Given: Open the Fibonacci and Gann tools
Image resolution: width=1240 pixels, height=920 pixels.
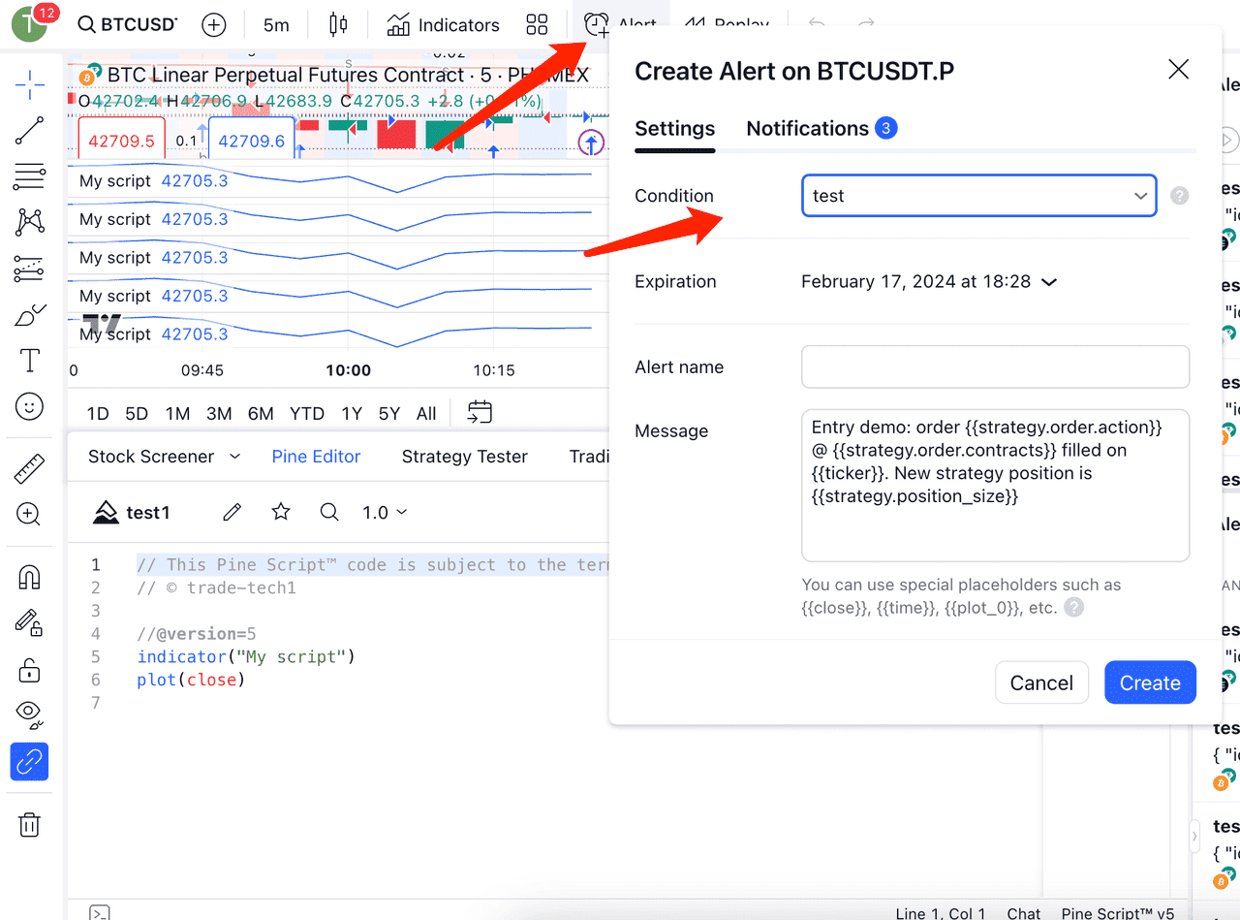Looking at the screenshot, I should pyautogui.click(x=30, y=177).
